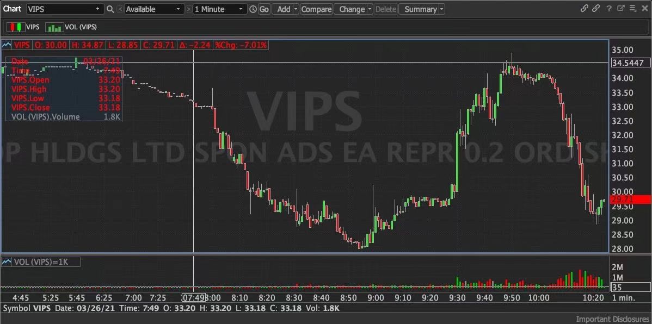Open the chart panel options menu icon

click(x=633, y=8)
